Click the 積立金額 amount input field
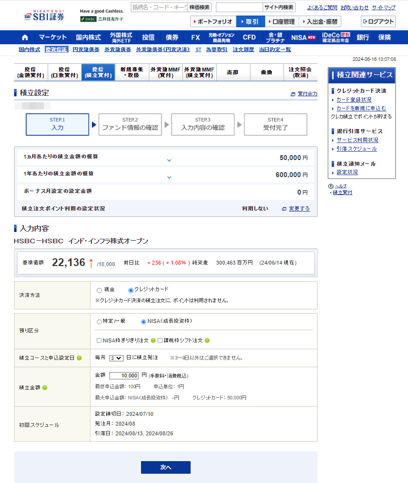This screenshot has height=483, width=408. 124,376
